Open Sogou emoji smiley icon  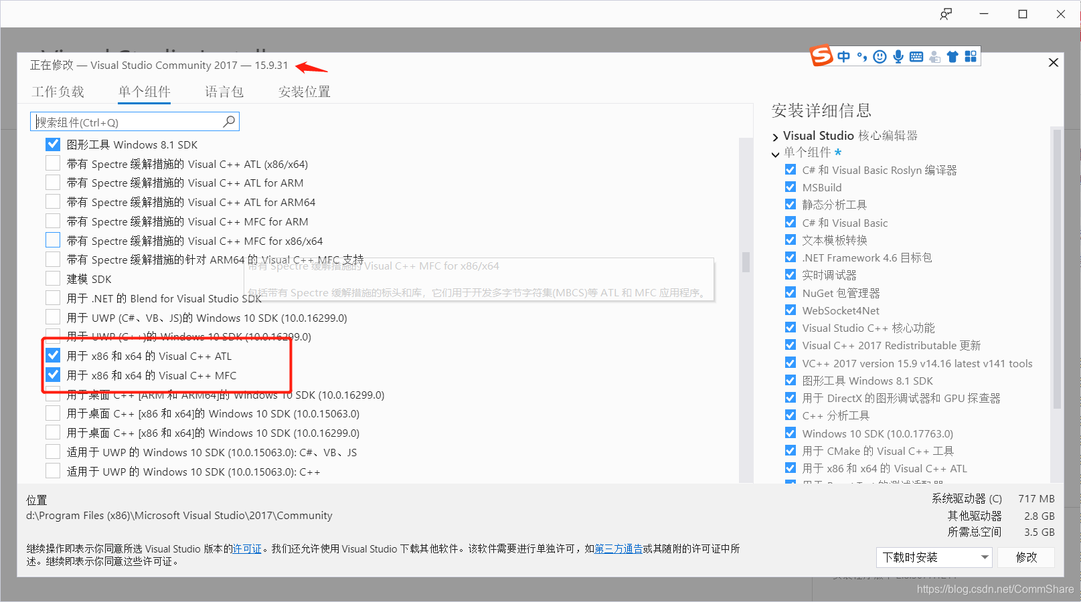click(x=880, y=57)
